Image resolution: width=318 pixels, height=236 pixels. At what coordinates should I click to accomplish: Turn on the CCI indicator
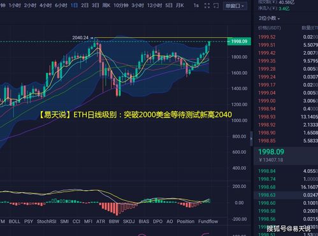76,221
